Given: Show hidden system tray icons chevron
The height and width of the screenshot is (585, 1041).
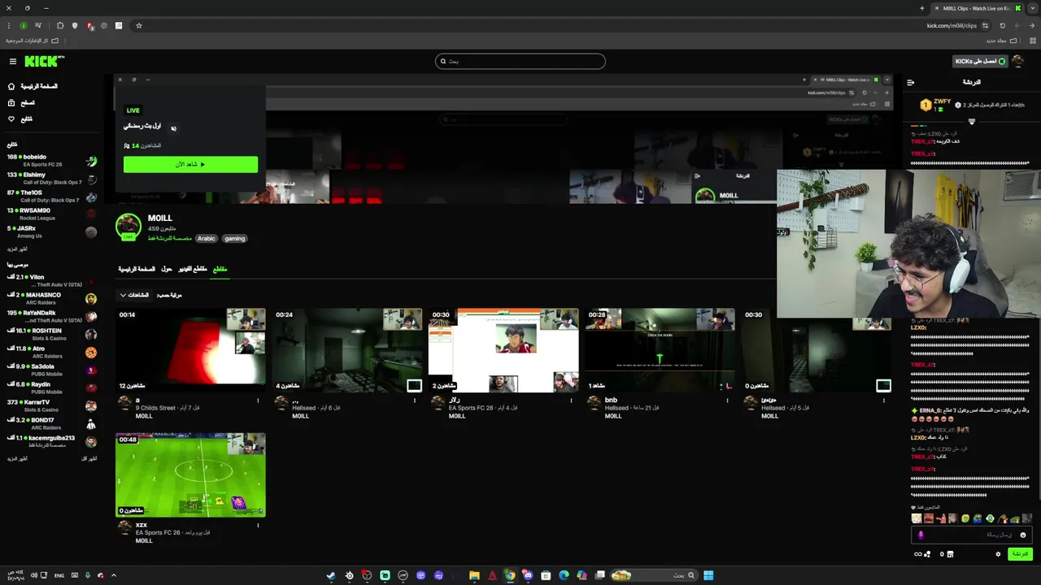Looking at the screenshot, I should (x=113, y=575).
